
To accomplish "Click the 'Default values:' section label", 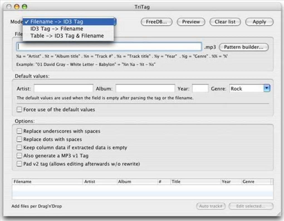I will [32, 76].
